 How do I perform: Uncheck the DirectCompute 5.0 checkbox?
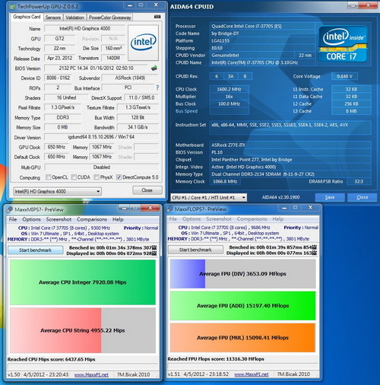[119, 177]
